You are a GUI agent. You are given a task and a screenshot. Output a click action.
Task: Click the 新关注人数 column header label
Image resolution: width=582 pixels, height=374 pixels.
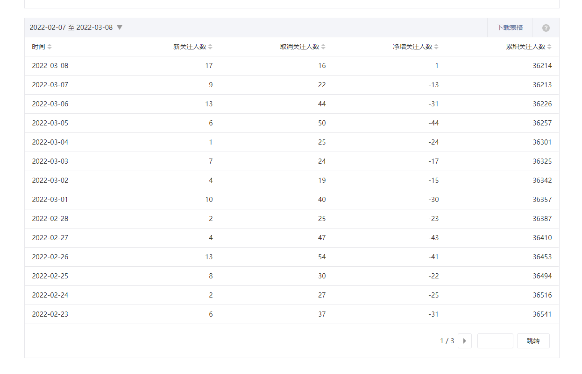point(190,47)
